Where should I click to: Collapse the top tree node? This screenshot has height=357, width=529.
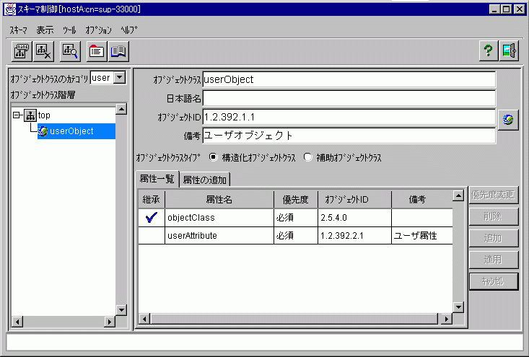coord(17,115)
